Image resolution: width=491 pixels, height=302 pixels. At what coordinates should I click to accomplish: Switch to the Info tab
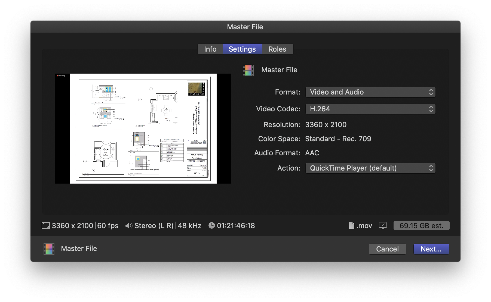[210, 49]
